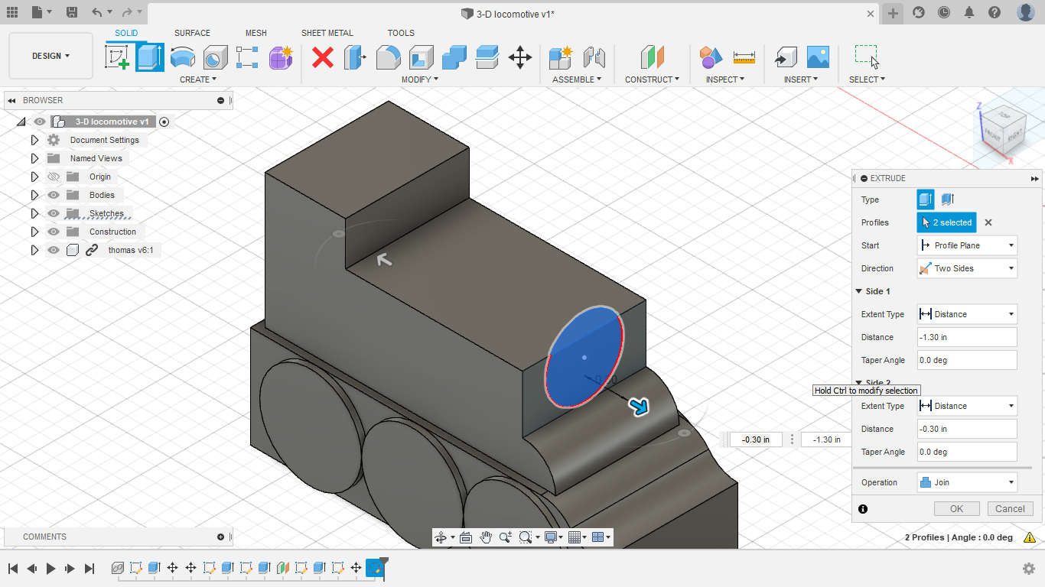Screen dimensions: 1045x587
Task: Toggle visibility of Origin folder
Action: pos(54,177)
